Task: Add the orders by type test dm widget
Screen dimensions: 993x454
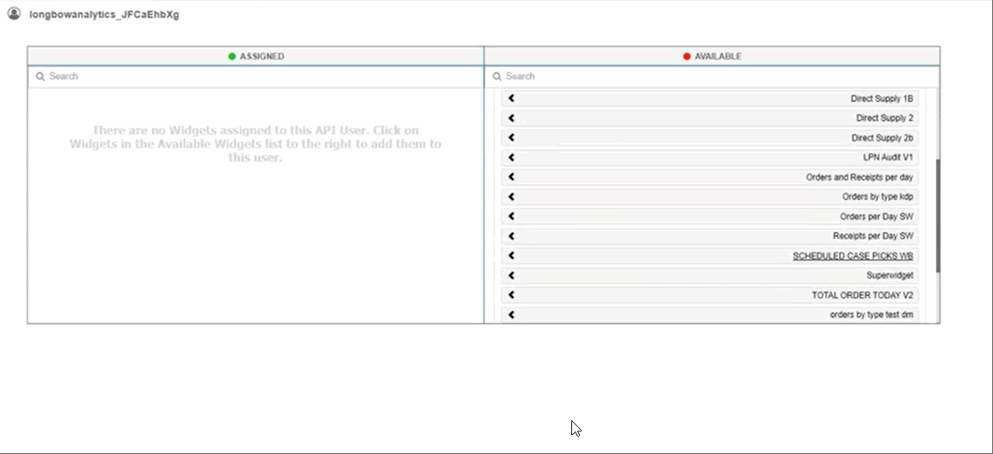Action: tap(710, 315)
